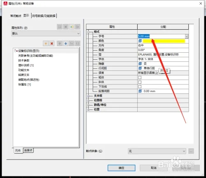Click the yellow star new property icon

[x=46, y=44]
